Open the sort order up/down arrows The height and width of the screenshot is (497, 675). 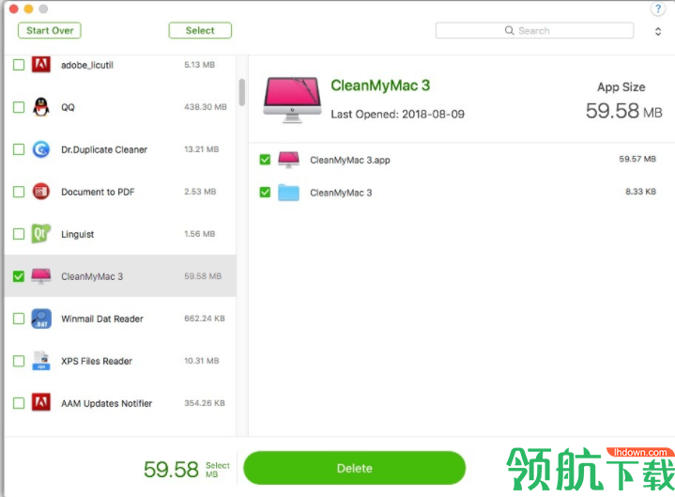click(x=658, y=31)
